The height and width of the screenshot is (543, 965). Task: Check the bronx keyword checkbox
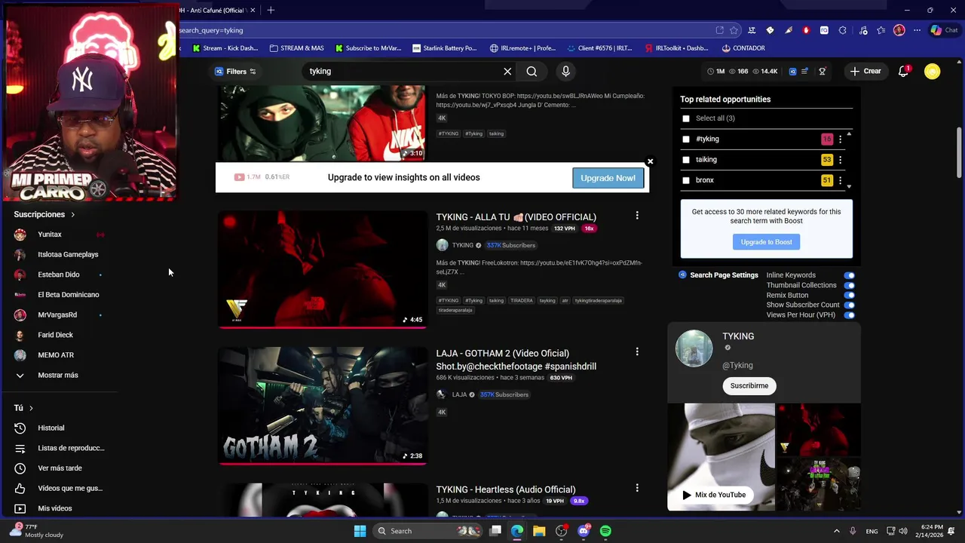685,180
